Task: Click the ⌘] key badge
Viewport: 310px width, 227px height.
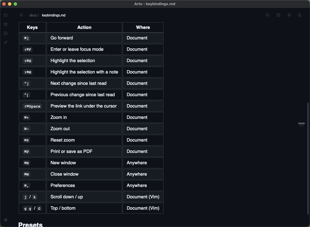Action: coord(26,38)
